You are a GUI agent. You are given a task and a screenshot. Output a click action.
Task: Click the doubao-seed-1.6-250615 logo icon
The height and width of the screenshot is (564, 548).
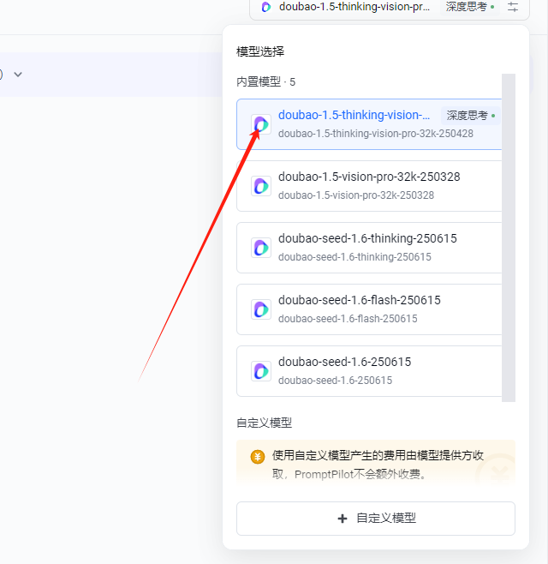261,371
